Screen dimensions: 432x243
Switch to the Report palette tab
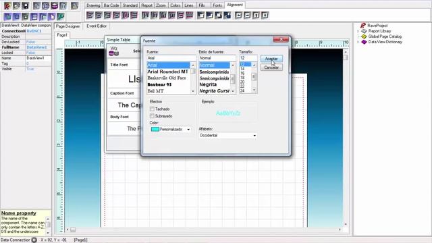[146, 5]
